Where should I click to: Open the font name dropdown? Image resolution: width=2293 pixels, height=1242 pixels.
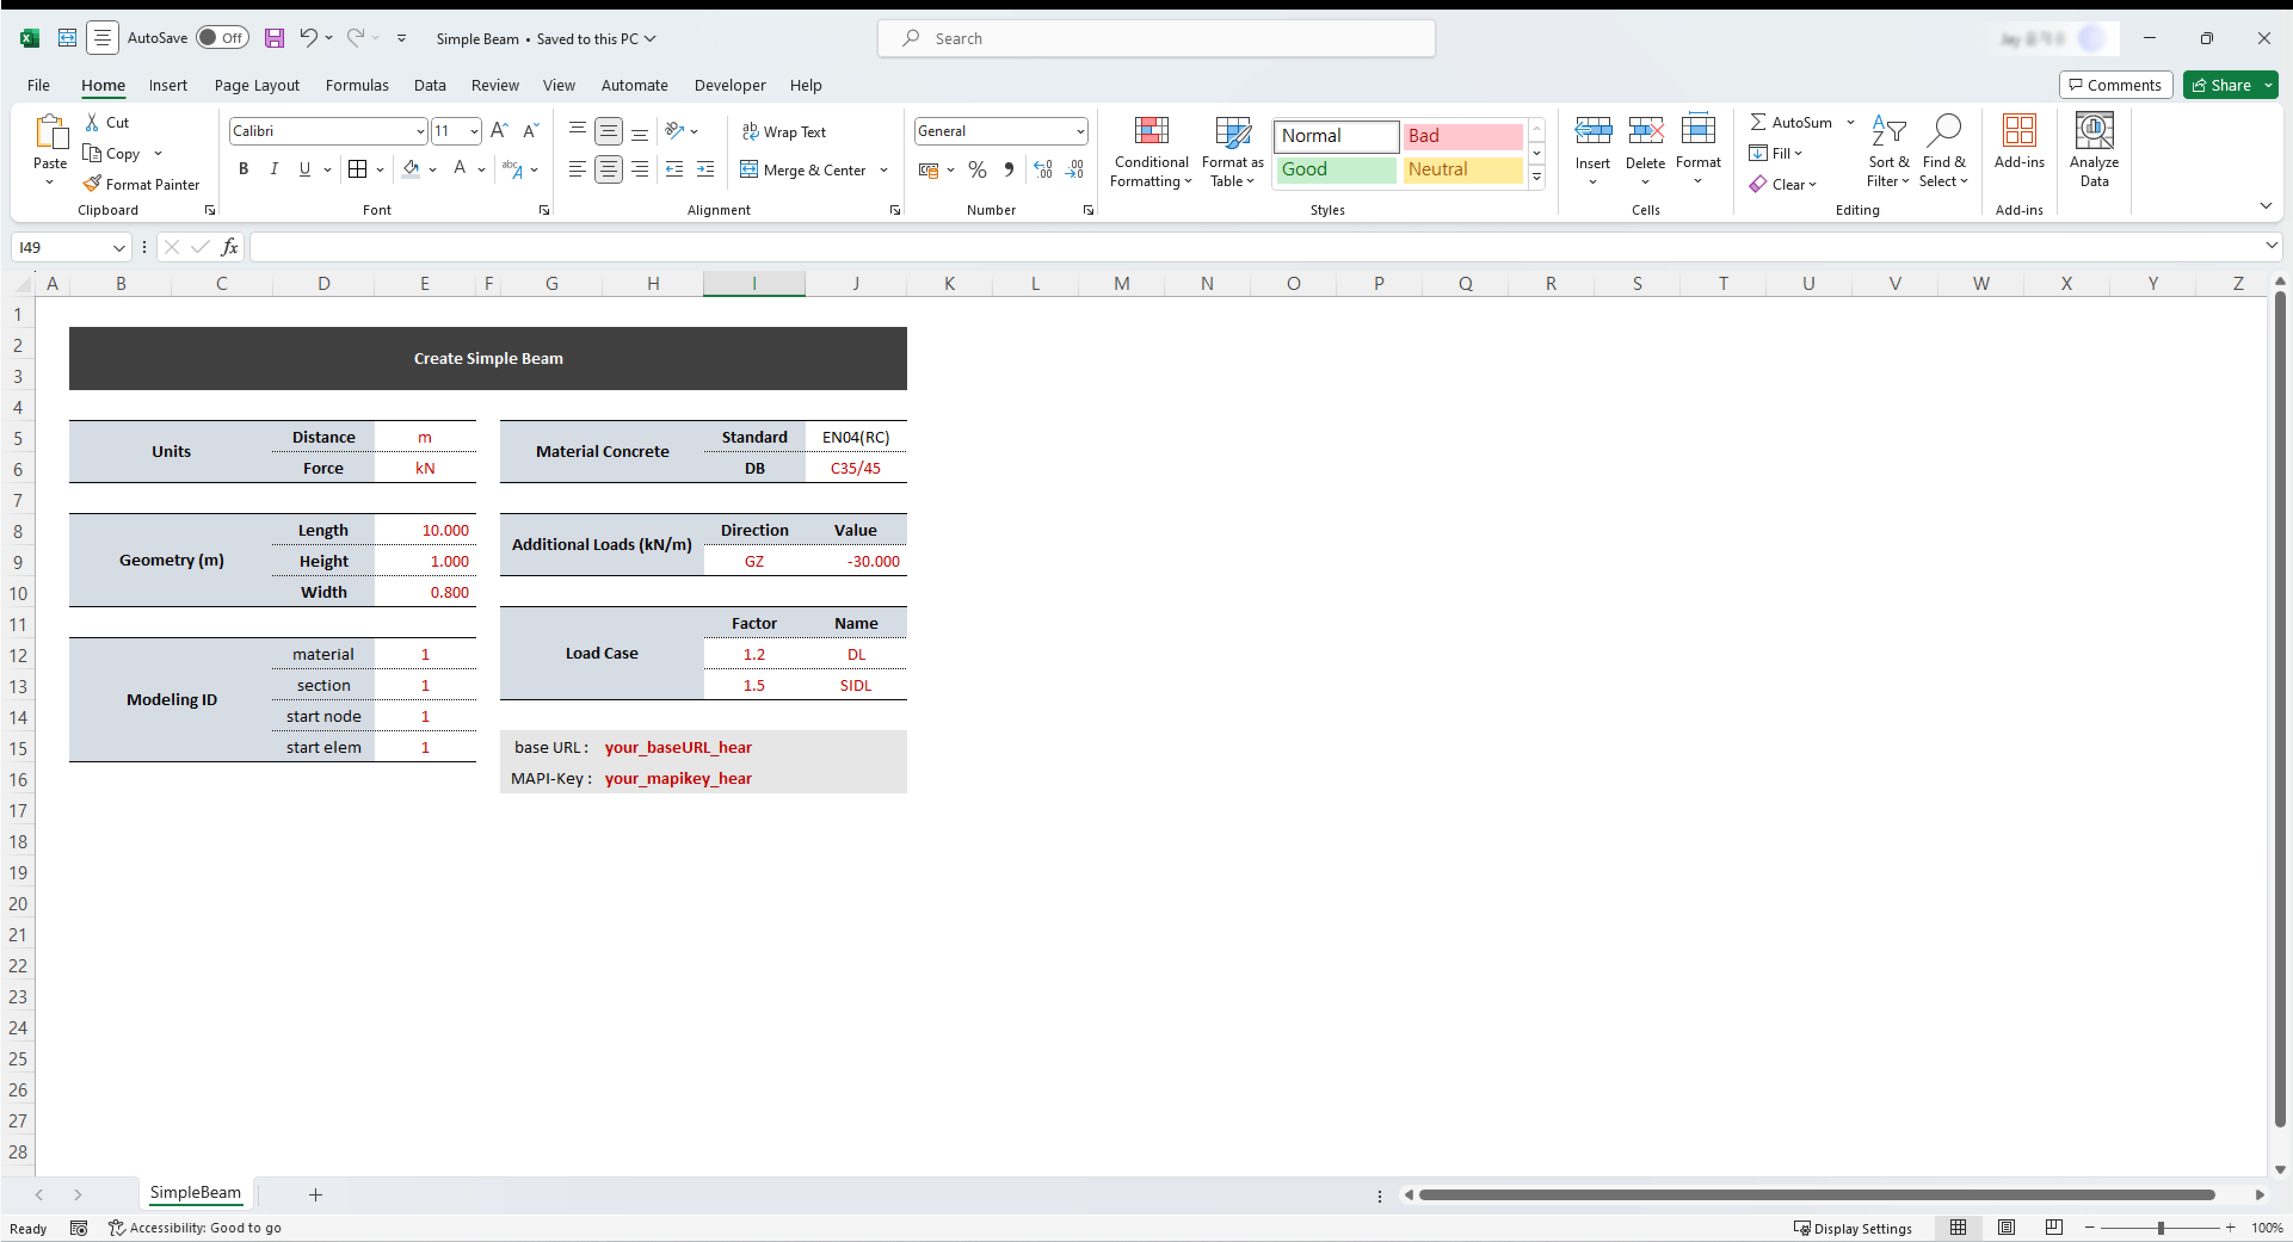click(x=420, y=132)
